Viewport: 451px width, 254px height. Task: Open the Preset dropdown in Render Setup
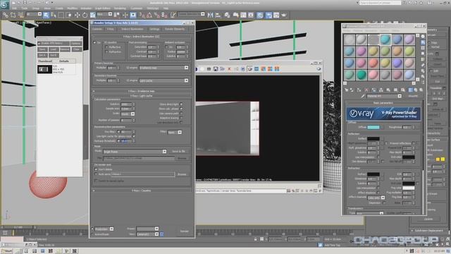pos(148,229)
